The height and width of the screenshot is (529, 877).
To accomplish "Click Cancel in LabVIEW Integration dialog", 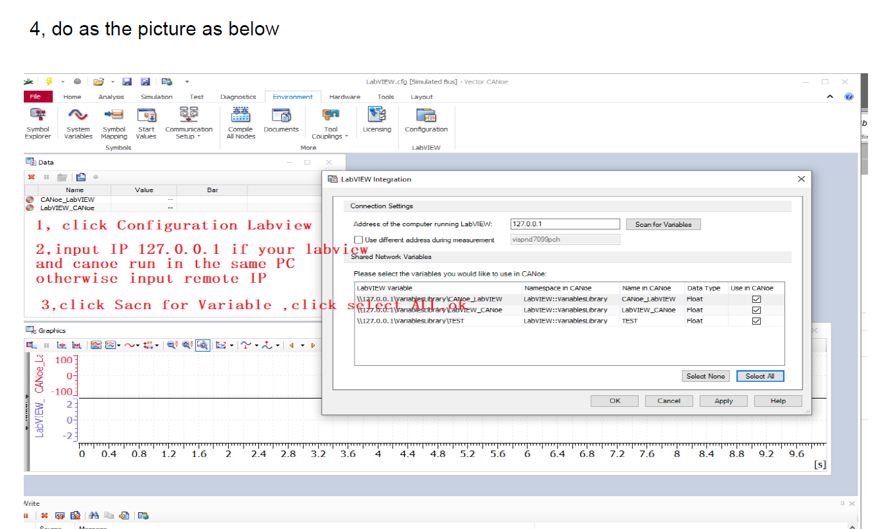I will point(669,400).
